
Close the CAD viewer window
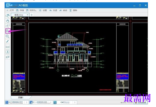pos(146,5)
